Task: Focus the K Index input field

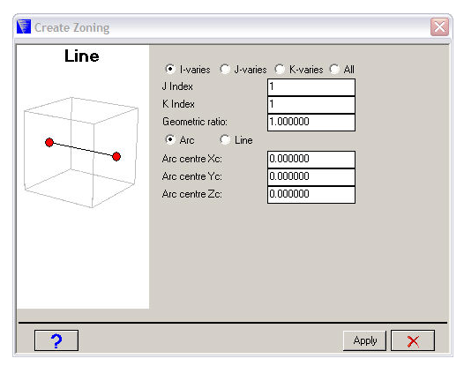Action: pos(311,105)
